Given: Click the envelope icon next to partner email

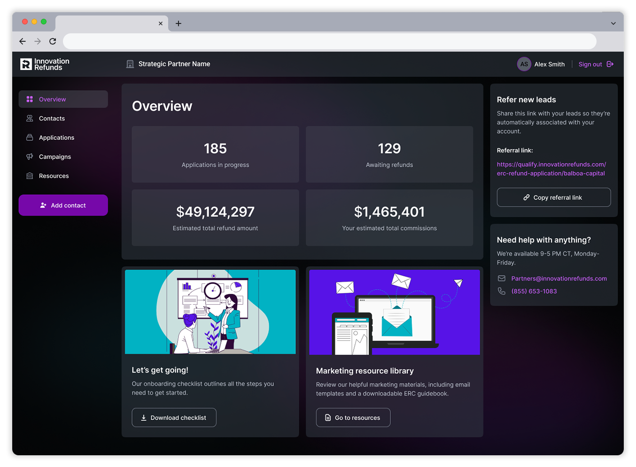Looking at the screenshot, I should pos(502,278).
